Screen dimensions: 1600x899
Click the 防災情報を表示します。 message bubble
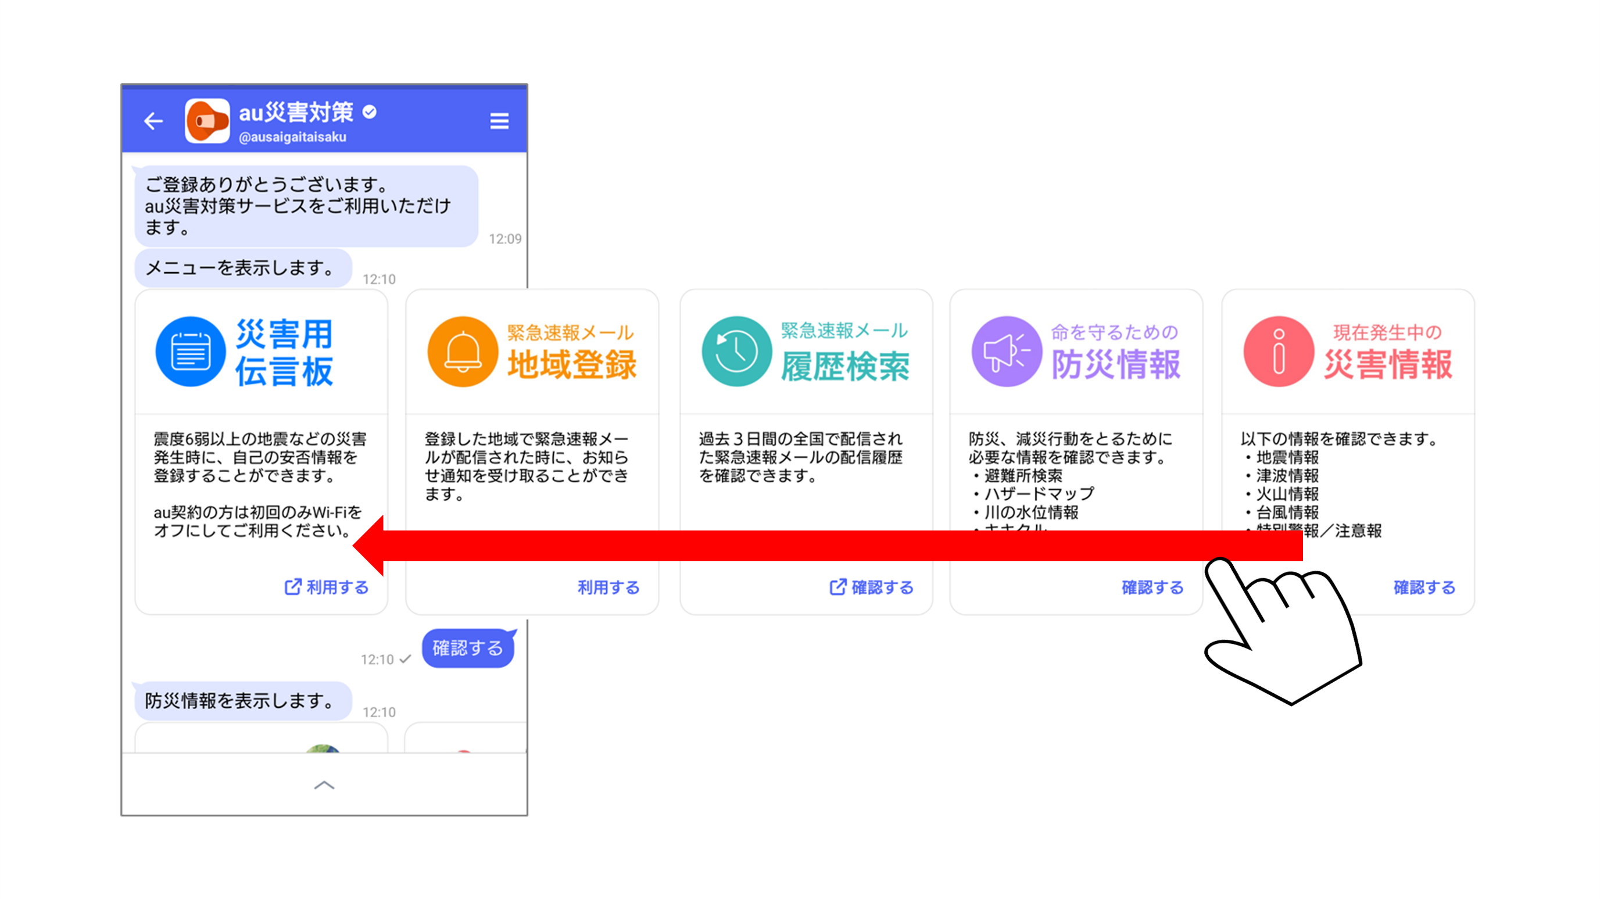tap(243, 701)
